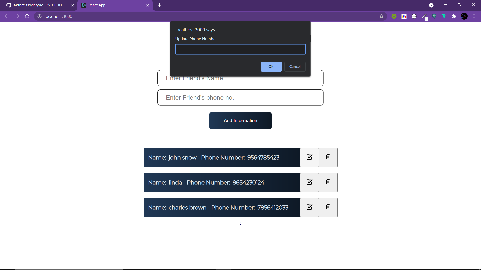Open the browser Extensions puzzle icon
This screenshot has width=481, height=270.
[454, 16]
